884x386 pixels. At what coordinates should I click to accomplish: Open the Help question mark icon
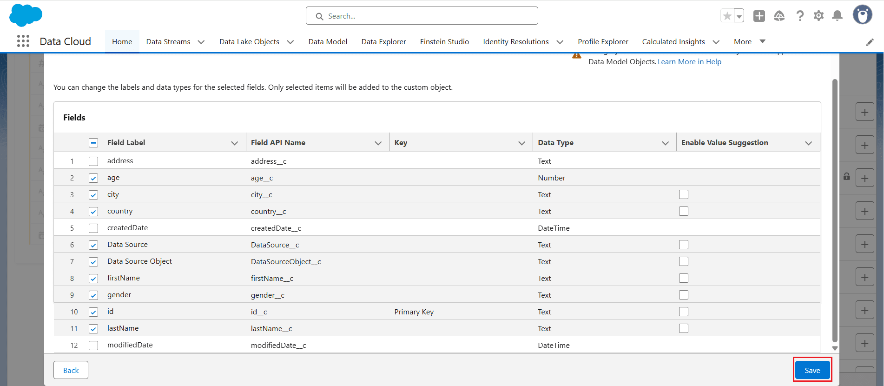(x=799, y=16)
